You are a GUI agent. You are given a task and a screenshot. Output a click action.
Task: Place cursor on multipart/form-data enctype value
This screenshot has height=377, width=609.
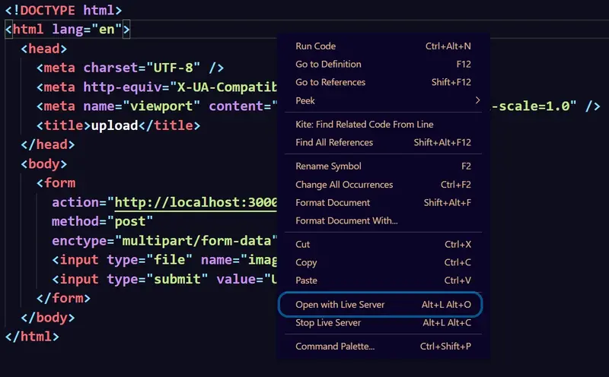196,241
